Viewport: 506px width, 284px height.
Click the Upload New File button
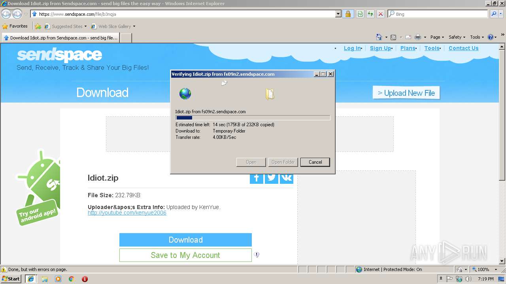[x=406, y=93]
